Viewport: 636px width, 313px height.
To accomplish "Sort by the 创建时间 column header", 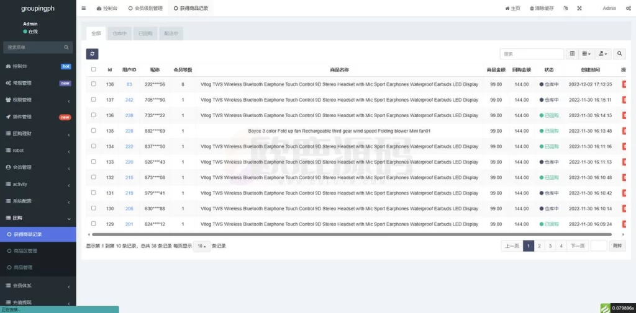I will pos(590,69).
